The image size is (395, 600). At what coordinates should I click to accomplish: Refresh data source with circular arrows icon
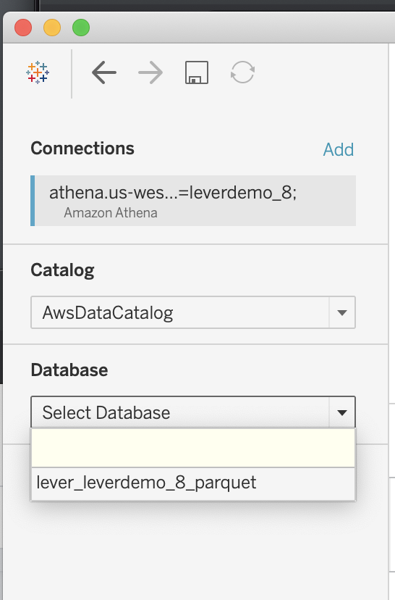coord(242,72)
